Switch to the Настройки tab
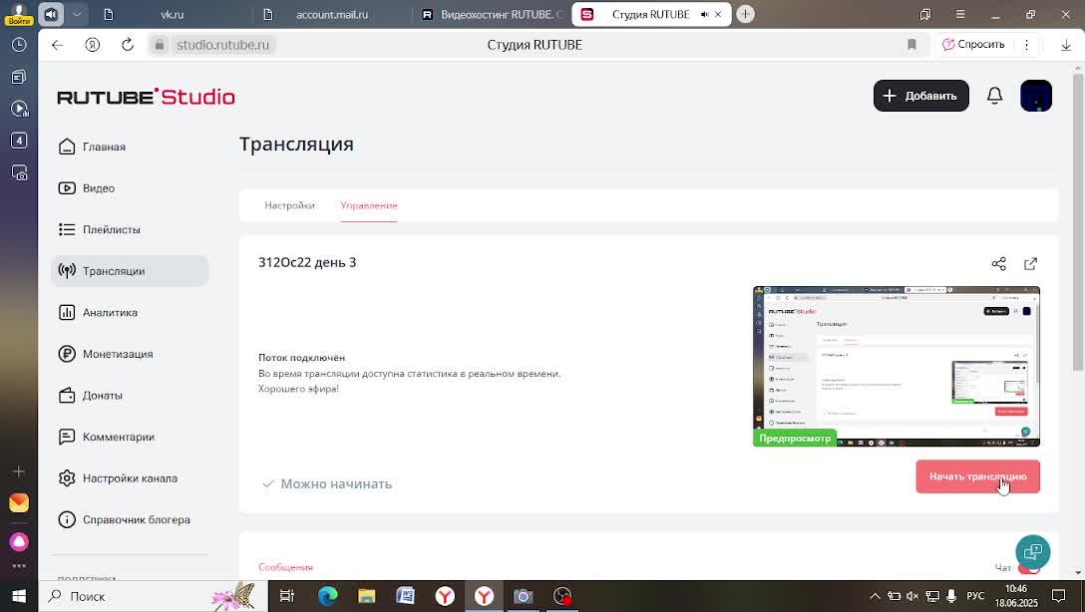Screen dimensions: 1085x612 tap(289, 205)
